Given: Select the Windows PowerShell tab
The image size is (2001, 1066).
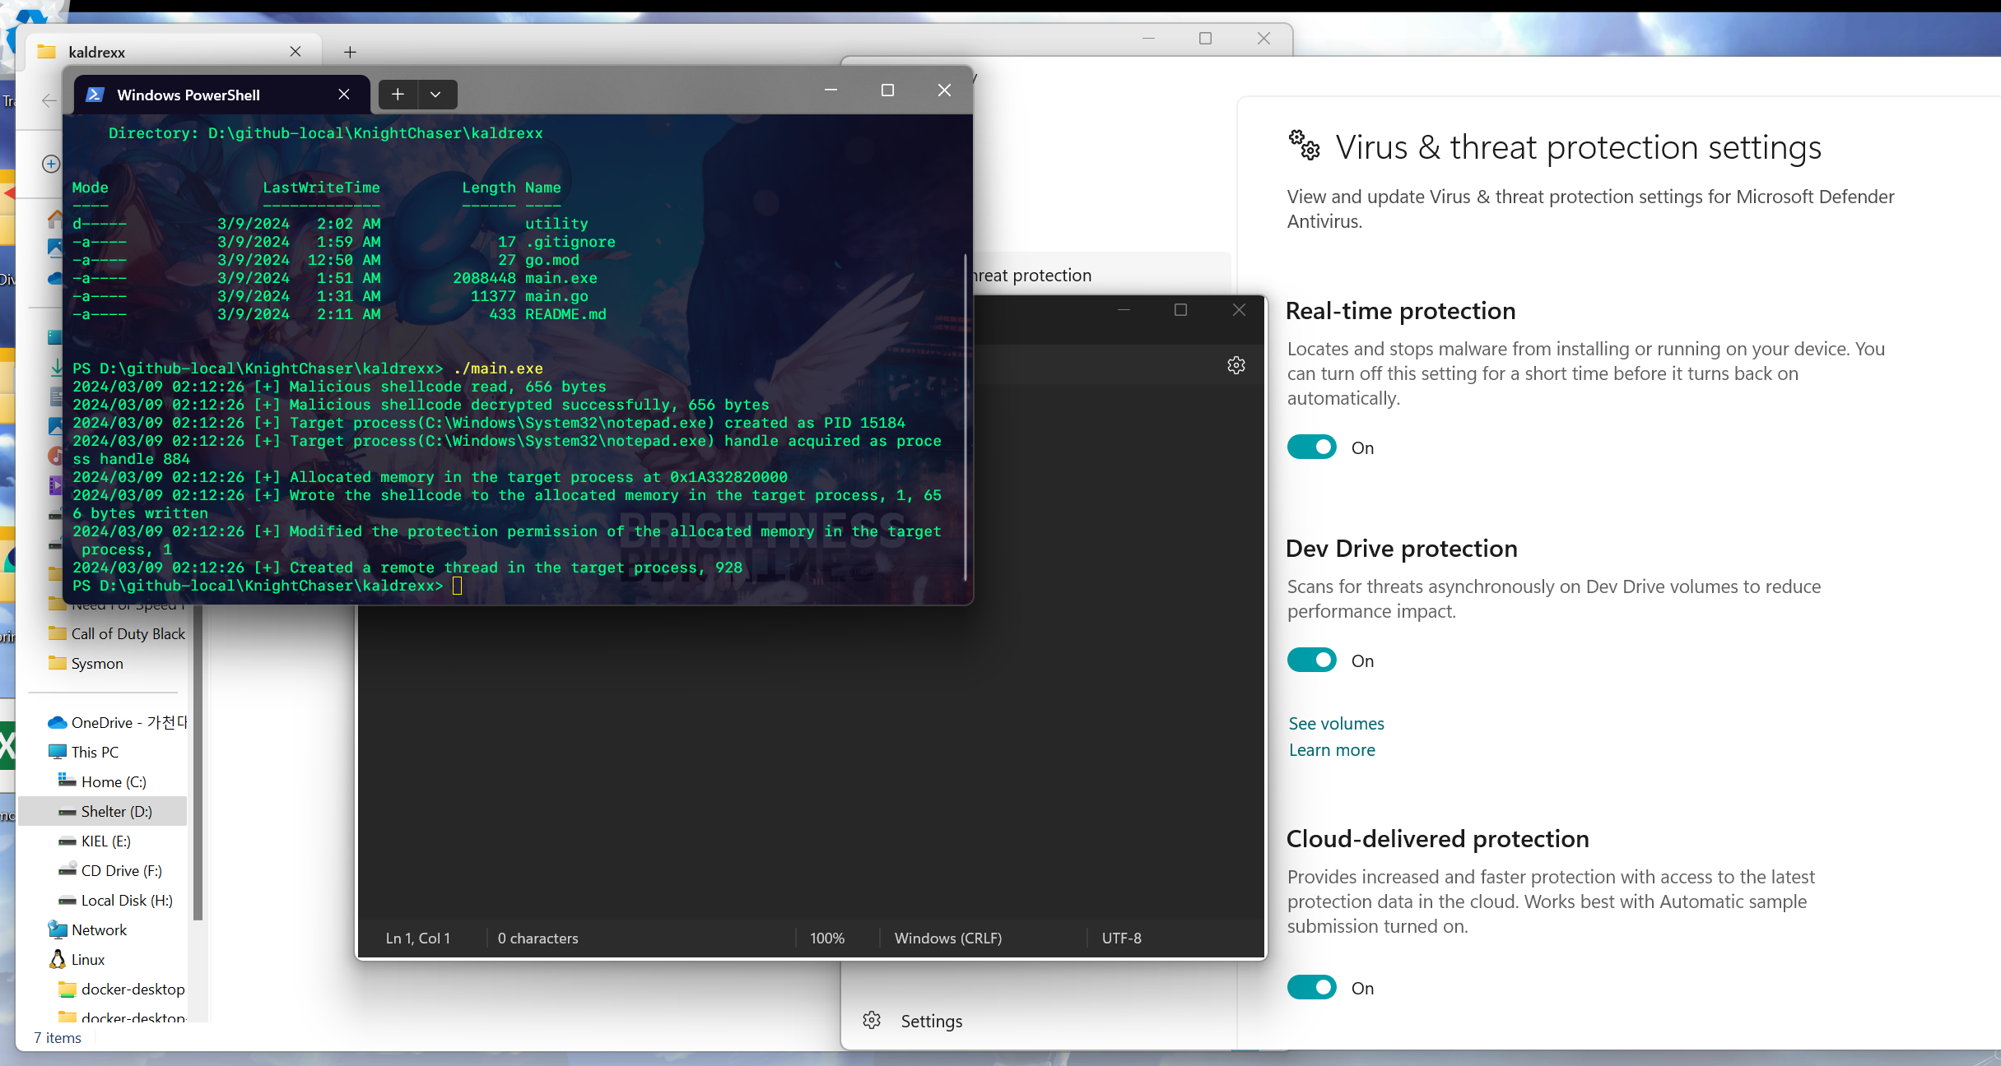Looking at the screenshot, I should (x=188, y=95).
